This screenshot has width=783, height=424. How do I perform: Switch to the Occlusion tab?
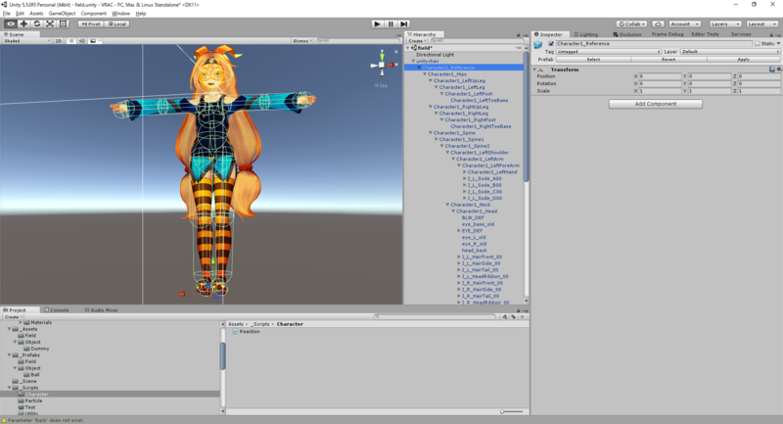pyautogui.click(x=627, y=34)
